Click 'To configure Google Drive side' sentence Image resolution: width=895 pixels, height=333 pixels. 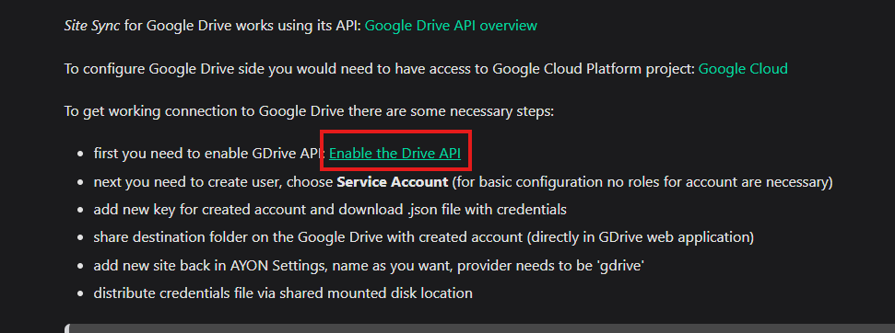coord(380,69)
